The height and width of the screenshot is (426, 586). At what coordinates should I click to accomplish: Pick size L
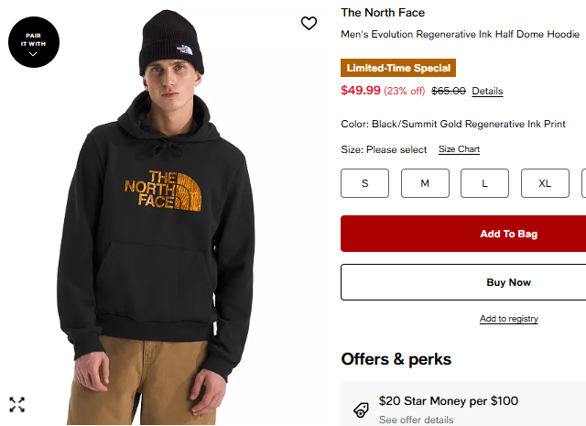tap(484, 183)
